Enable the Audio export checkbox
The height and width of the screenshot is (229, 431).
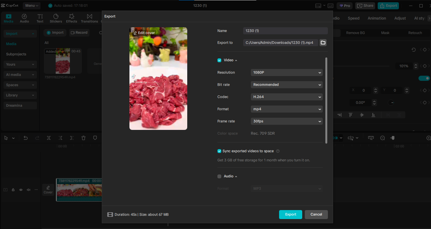point(219,176)
